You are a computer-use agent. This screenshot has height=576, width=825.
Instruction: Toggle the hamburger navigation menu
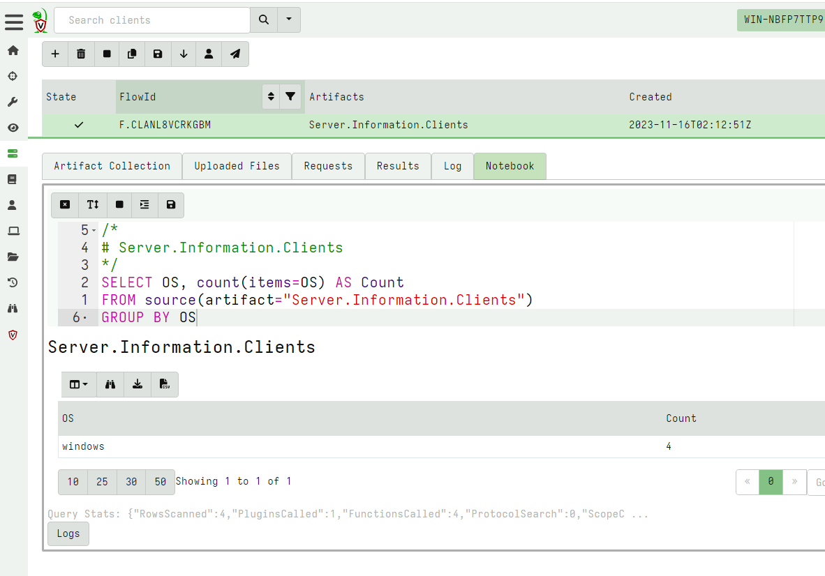(14, 22)
